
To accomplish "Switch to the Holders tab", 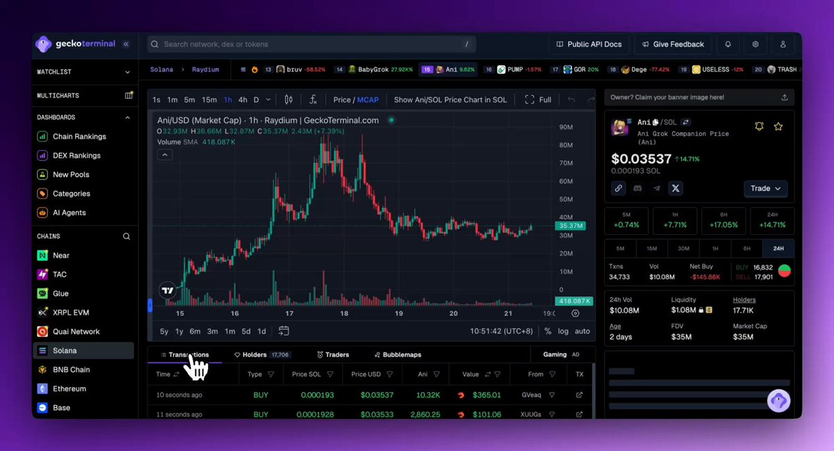I will [262, 354].
